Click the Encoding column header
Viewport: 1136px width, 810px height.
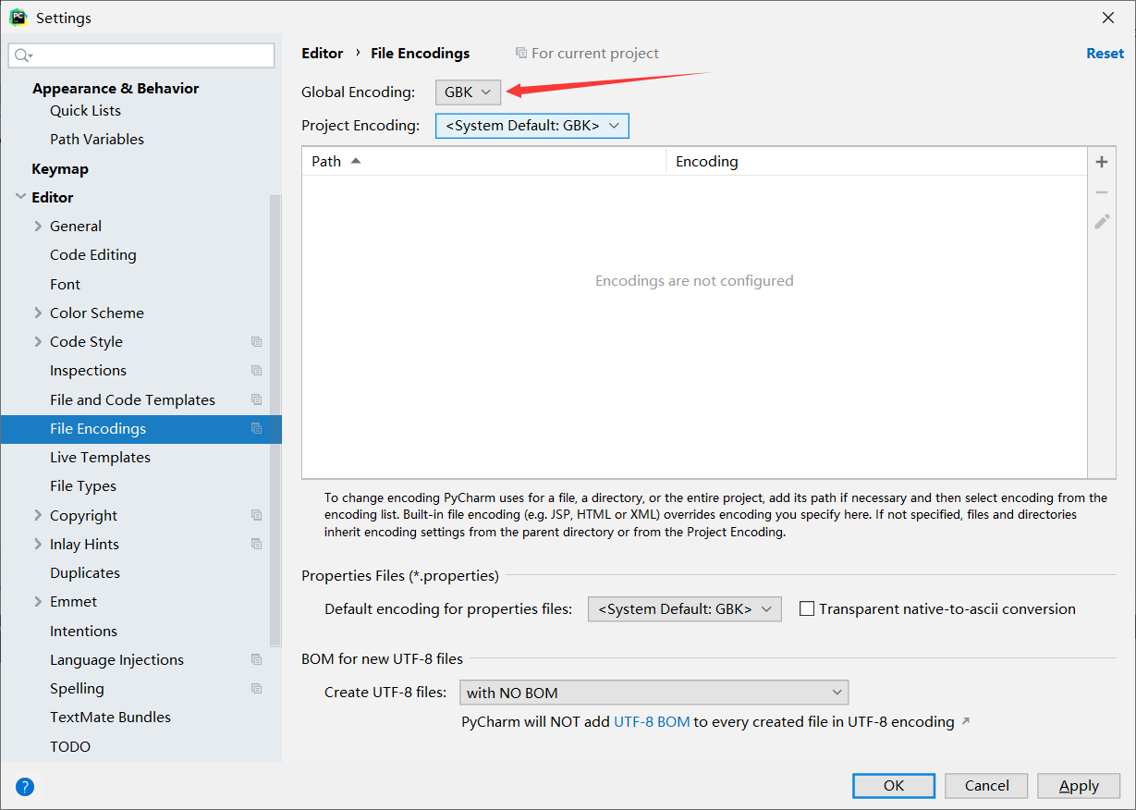point(876,161)
